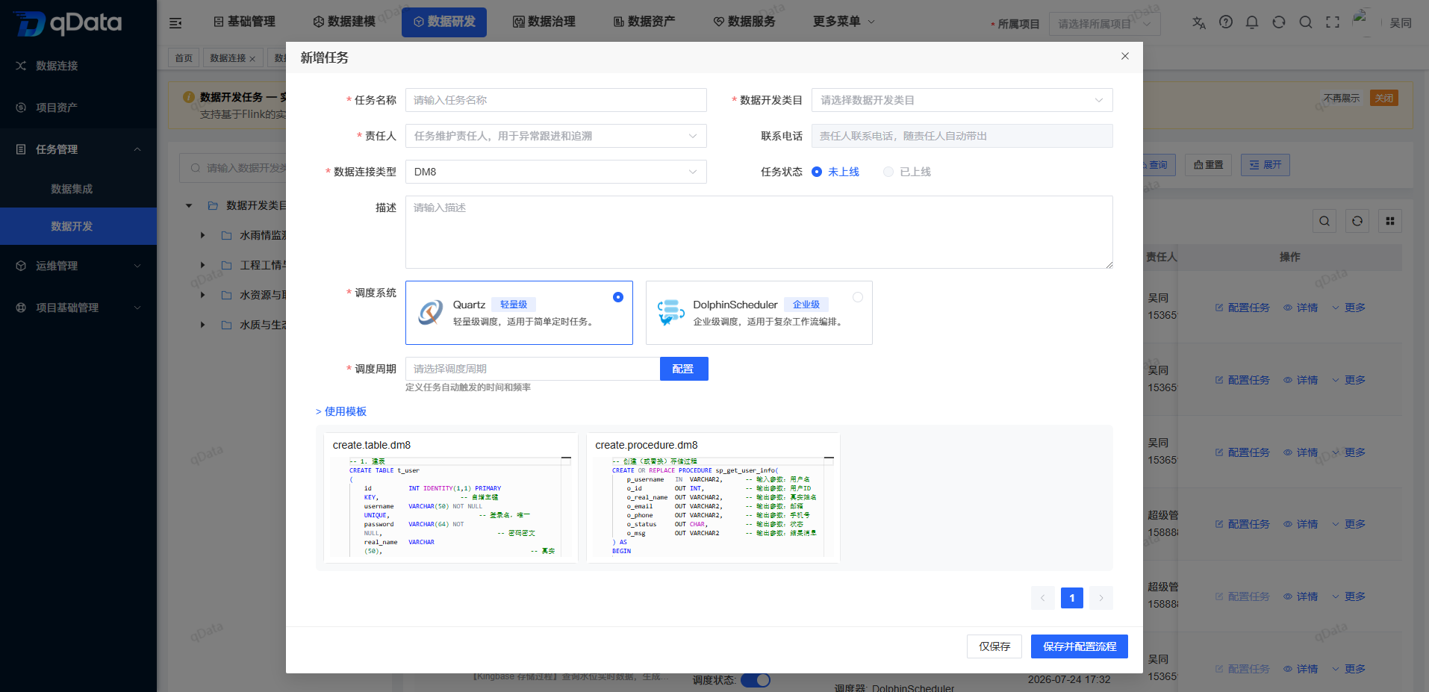Click 配置任务 in first table row
This screenshot has width=1429, height=692.
click(1242, 308)
